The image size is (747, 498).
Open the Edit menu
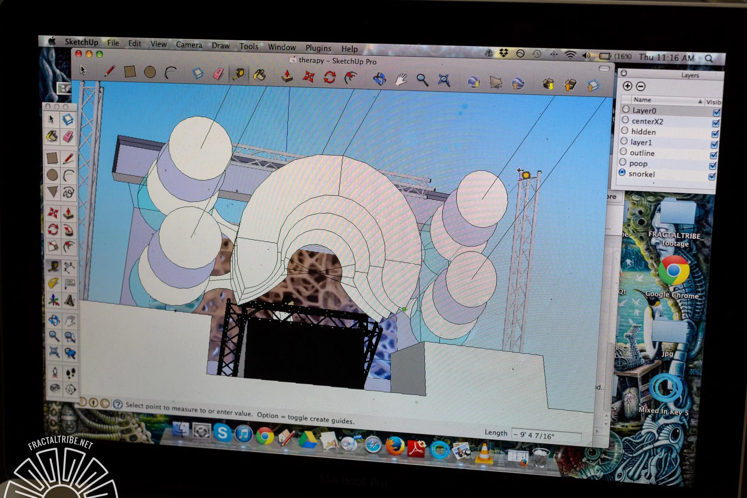(135, 43)
